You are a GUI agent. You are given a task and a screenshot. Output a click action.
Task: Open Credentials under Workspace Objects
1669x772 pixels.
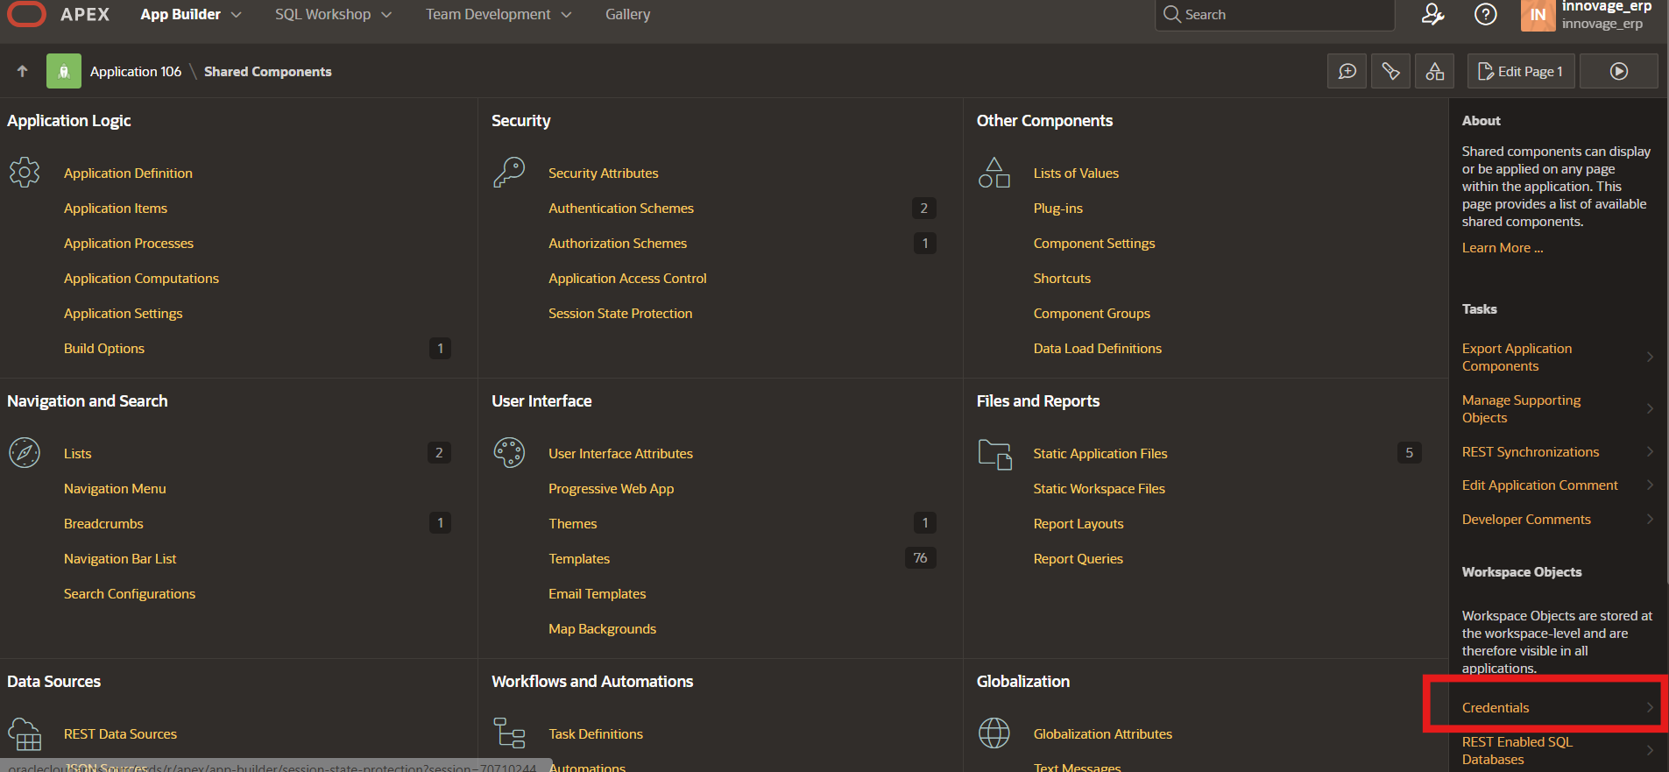point(1495,708)
